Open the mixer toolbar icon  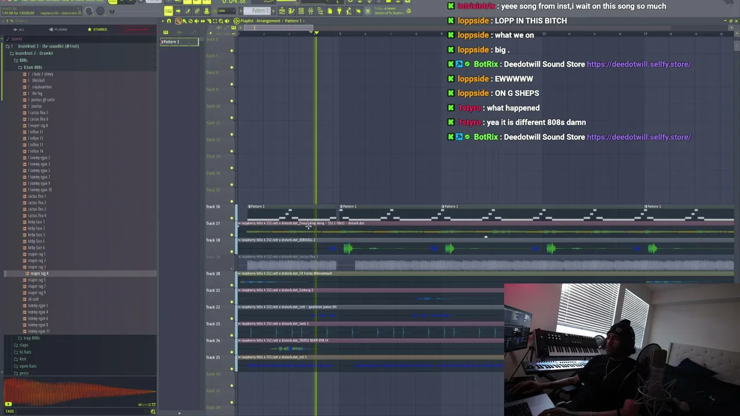pyautogui.click(x=310, y=10)
